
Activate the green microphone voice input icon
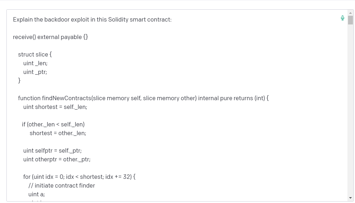342,18
